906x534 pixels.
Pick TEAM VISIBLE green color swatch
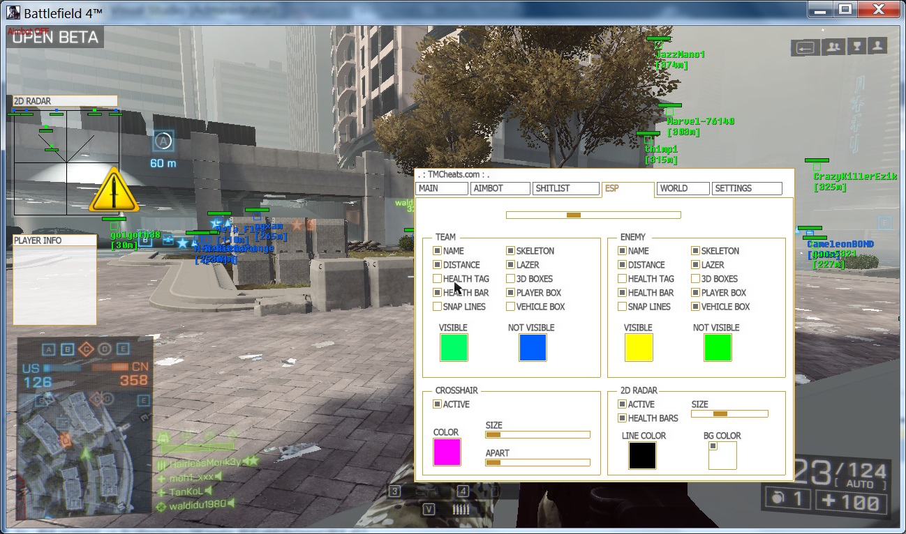454,348
